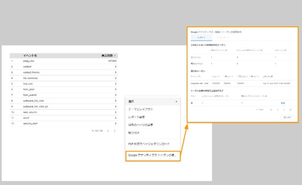This screenshot has height=185, width=302.
Task: Click the 1 - 14 / 14 pagination text
Action: (x=97, y=131)
